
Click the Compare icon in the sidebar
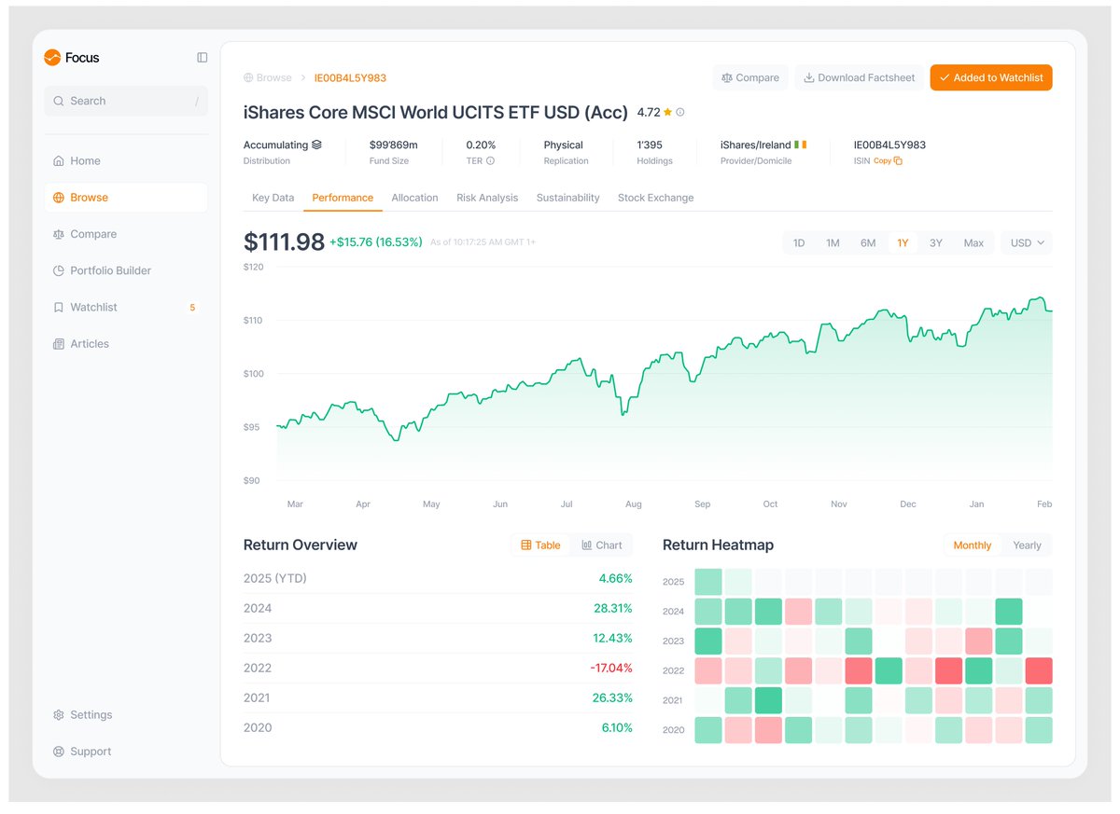pos(60,234)
